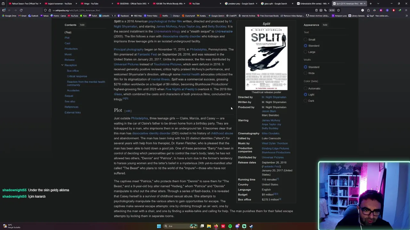Viewport: 410px width, 230px height.
Task: Open Jason Blum link in infobox
Action: (x=269, y=111)
